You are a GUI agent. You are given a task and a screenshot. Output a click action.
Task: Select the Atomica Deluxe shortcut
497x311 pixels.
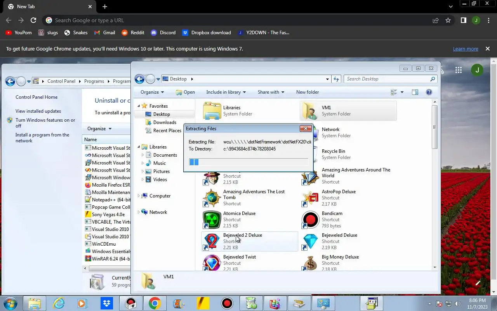pyautogui.click(x=250, y=220)
